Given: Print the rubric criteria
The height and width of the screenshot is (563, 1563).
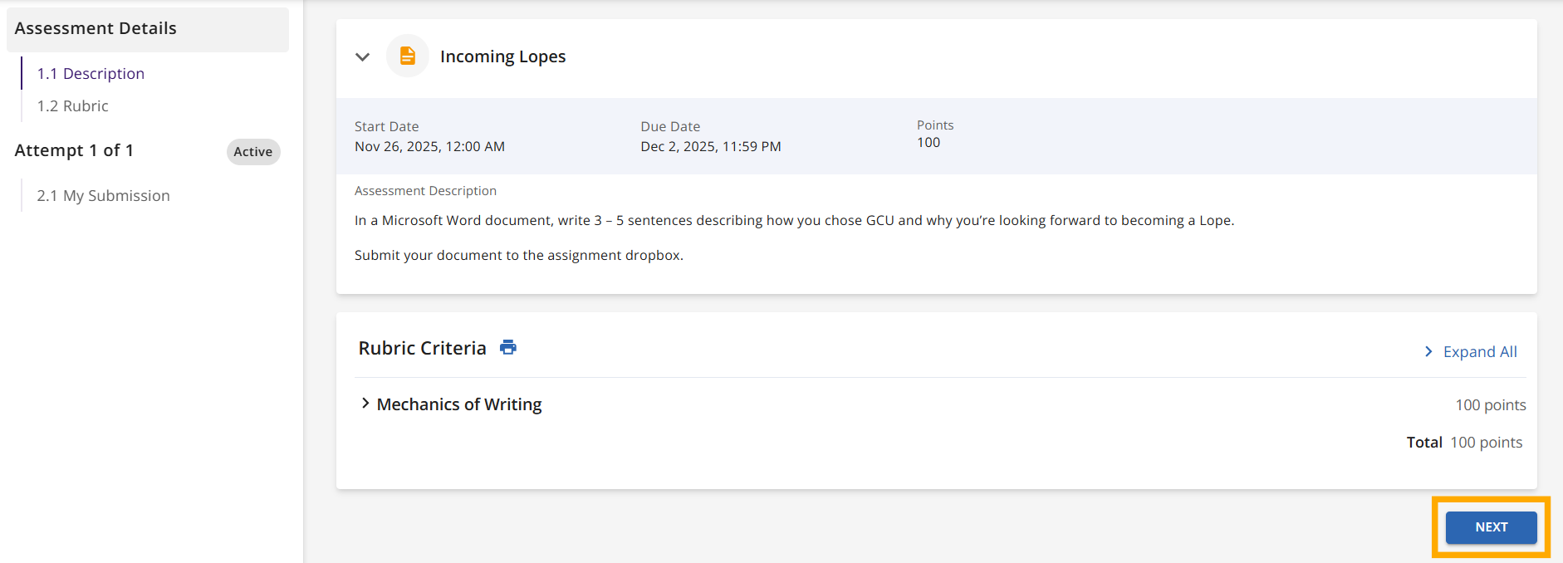Looking at the screenshot, I should click(508, 347).
